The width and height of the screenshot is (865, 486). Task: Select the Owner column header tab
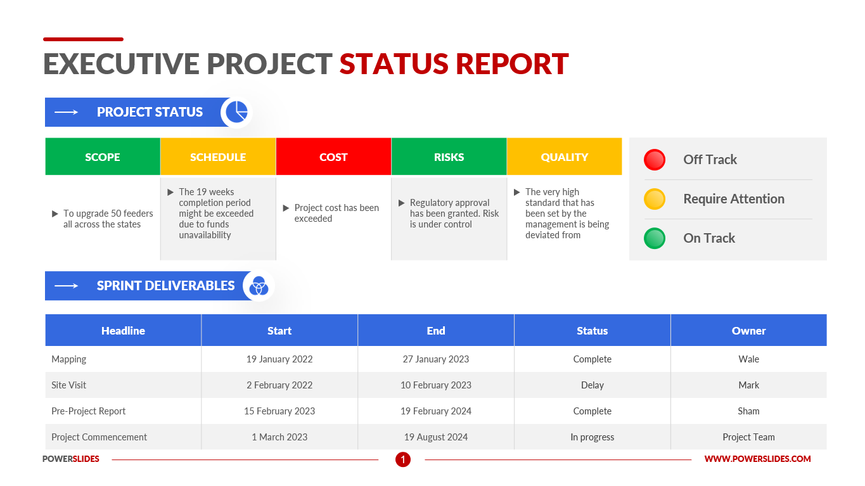tap(748, 329)
